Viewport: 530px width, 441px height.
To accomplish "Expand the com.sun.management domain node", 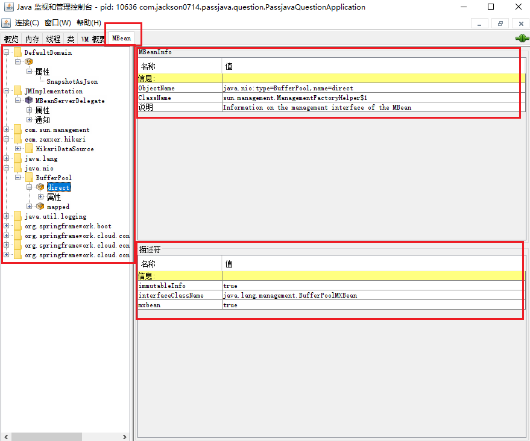I will coord(7,130).
